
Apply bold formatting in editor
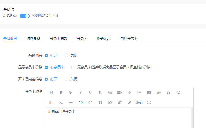click(x=61, y=93)
